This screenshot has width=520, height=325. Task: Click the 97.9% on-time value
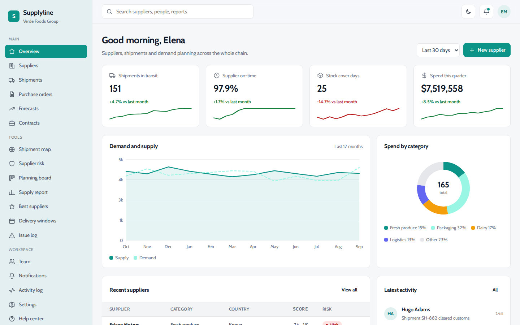pyautogui.click(x=226, y=88)
